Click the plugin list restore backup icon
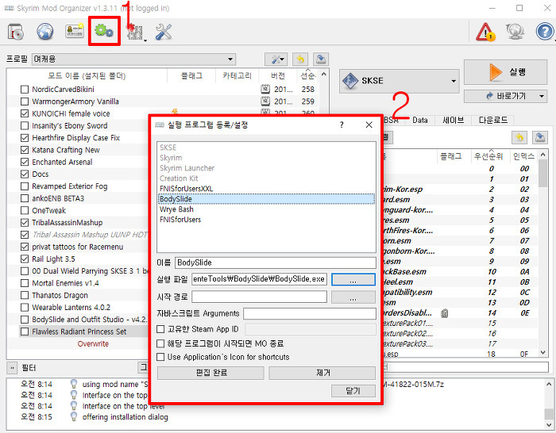The height and width of the screenshot is (433, 556). pos(519,137)
